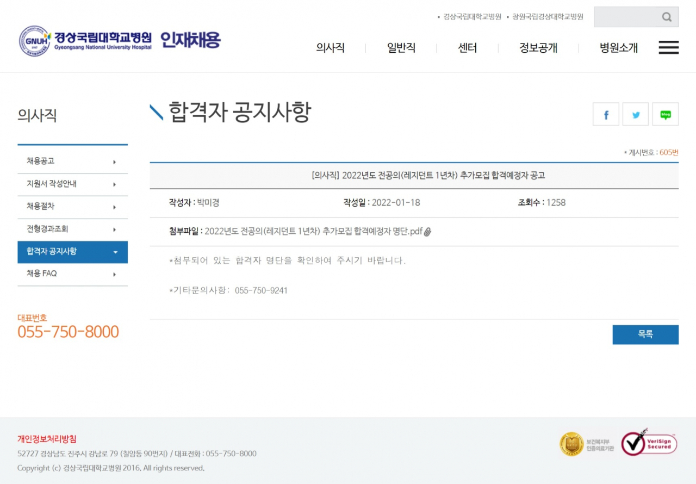Click the paperclip attachment icon
The width and height of the screenshot is (696, 484).
tap(427, 232)
